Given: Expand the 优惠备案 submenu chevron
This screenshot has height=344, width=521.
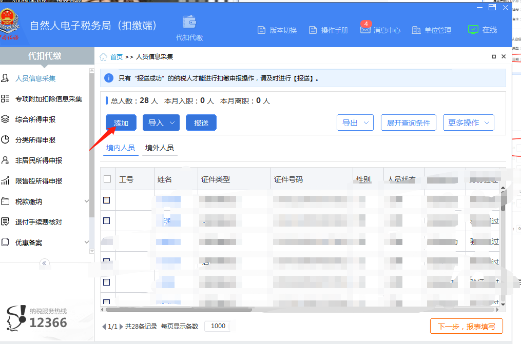Looking at the screenshot, I should point(87,242).
